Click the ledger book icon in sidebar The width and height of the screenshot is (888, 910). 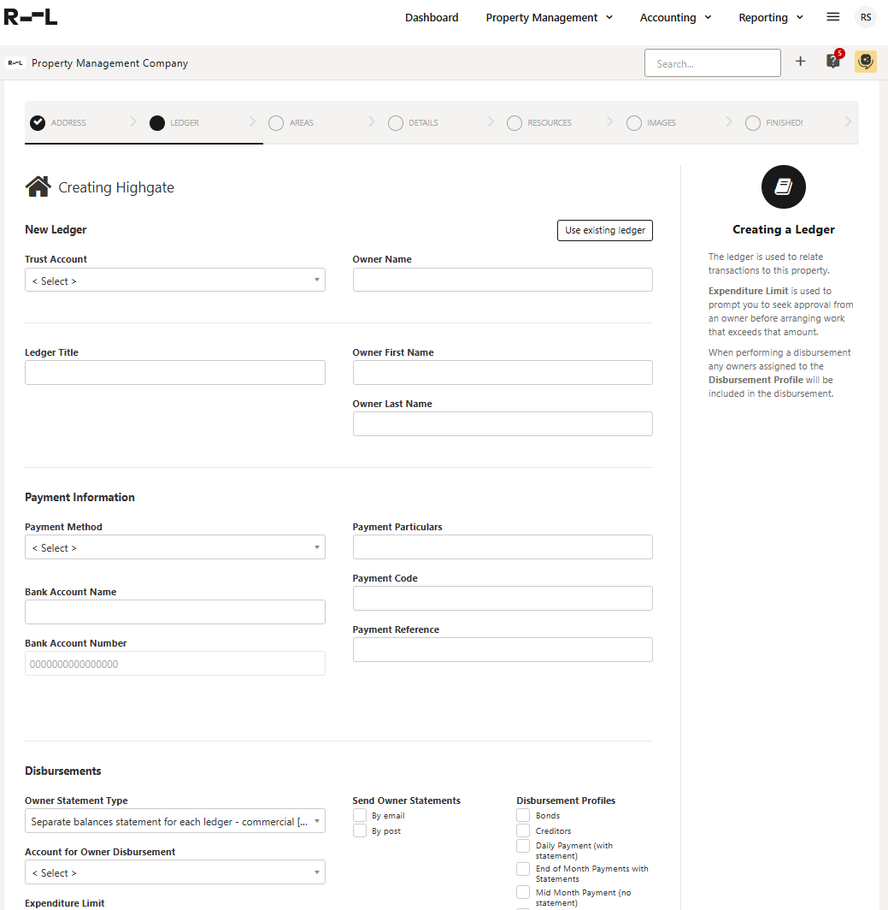783,187
